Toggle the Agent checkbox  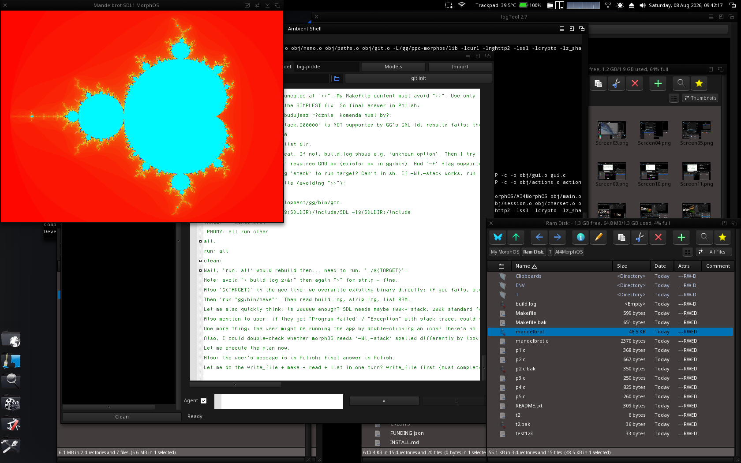point(203,401)
